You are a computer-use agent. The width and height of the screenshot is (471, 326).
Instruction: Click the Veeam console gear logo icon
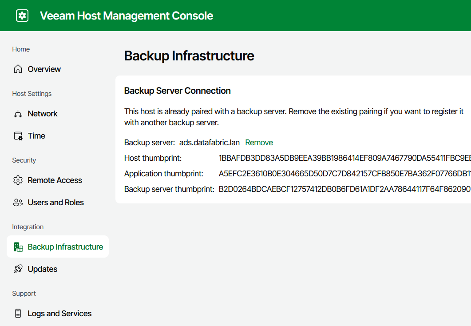(22, 16)
